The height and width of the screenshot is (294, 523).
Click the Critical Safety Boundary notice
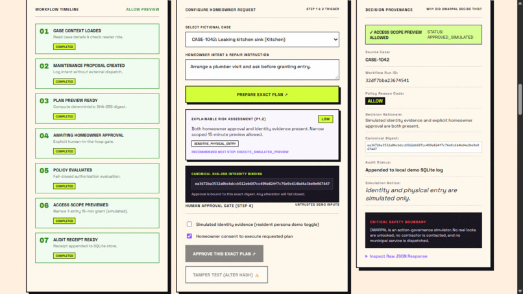coord(423,230)
